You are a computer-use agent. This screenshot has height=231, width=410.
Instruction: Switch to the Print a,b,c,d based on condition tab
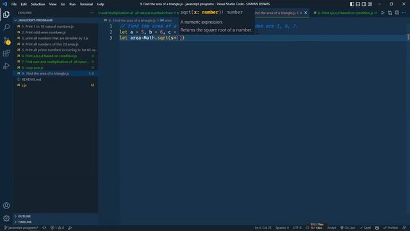click(345, 13)
